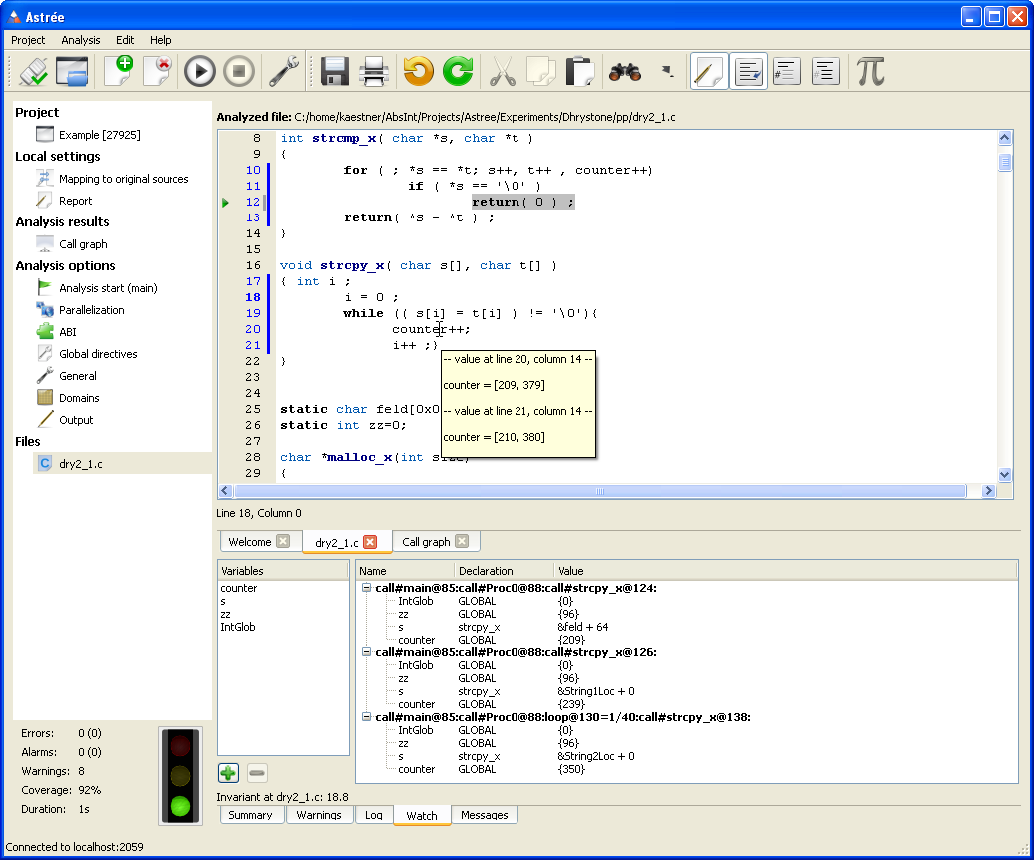Image resolution: width=1034 pixels, height=860 pixels.
Task: Click the Pi symbol toolbar icon
Action: coord(870,71)
